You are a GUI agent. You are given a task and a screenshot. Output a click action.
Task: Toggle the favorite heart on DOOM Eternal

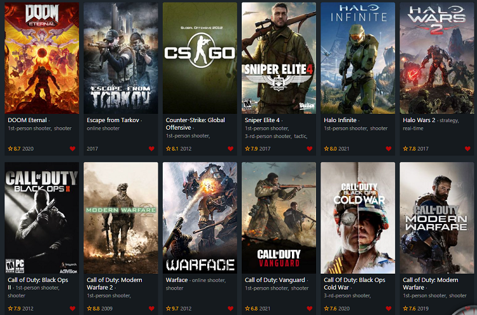point(73,148)
